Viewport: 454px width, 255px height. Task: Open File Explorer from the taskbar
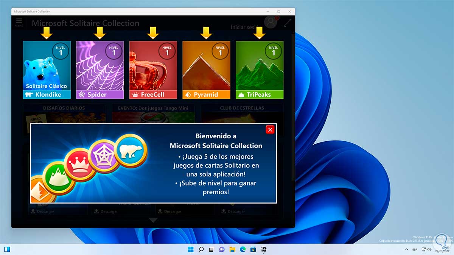point(232,249)
